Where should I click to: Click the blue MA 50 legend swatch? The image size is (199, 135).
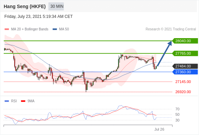(x=55, y=29)
